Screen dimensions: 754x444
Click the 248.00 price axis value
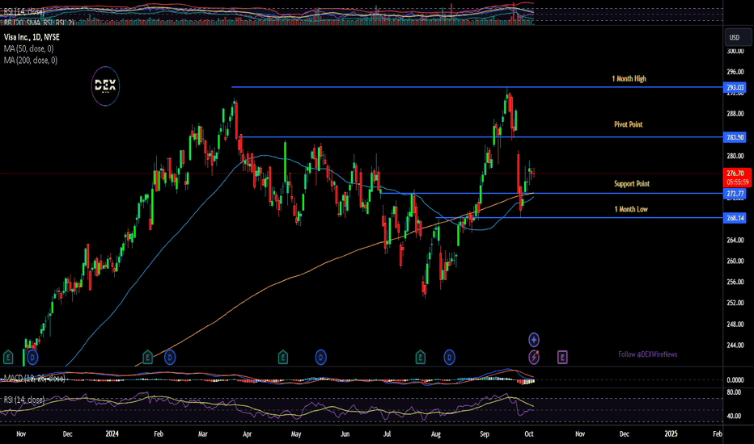point(735,324)
